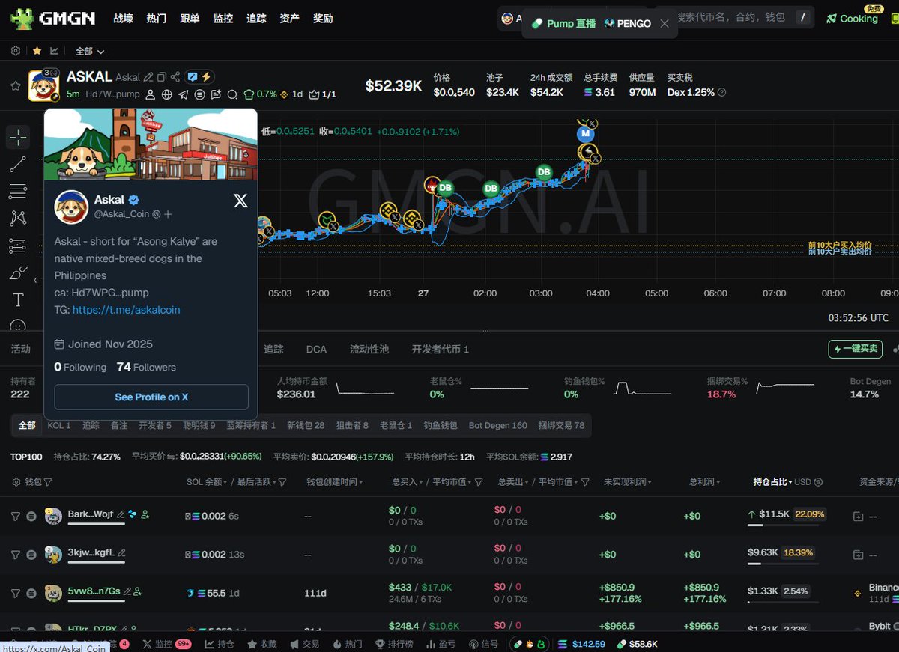Image resolution: width=899 pixels, height=652 pixels.
Task: Click the 一键买卖 button
Action: click(x=855, y=349)
